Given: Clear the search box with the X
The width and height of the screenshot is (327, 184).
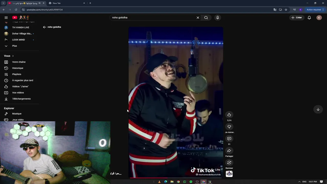Looking at the screenshot, I should tap(198, 18).
